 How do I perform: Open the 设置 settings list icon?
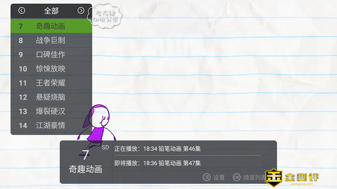coord(207,177)
